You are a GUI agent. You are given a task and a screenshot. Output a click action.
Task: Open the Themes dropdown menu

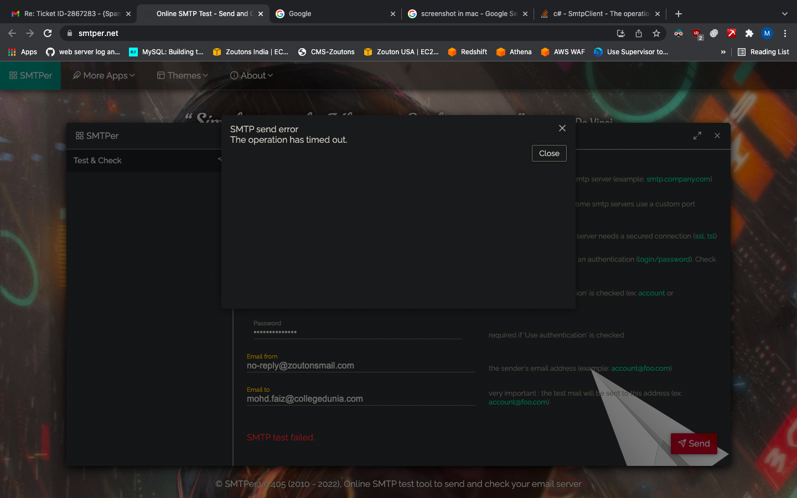pyautogui.click(x=183, y=75)
